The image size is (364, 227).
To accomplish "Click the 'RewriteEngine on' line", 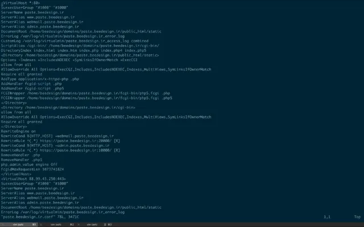I will [x=18, y=131].
